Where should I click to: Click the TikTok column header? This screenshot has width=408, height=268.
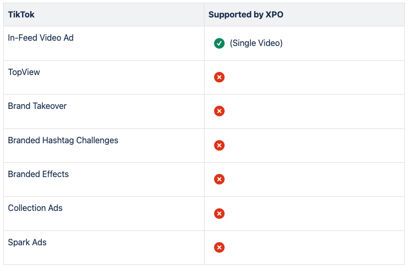[x=21, y=15]
